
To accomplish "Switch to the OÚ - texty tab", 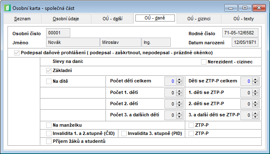I will tap(243, 19).
